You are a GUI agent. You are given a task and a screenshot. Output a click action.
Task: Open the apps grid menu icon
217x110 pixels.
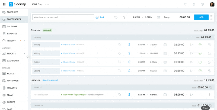pyautogui.click(x=4, y=4)
